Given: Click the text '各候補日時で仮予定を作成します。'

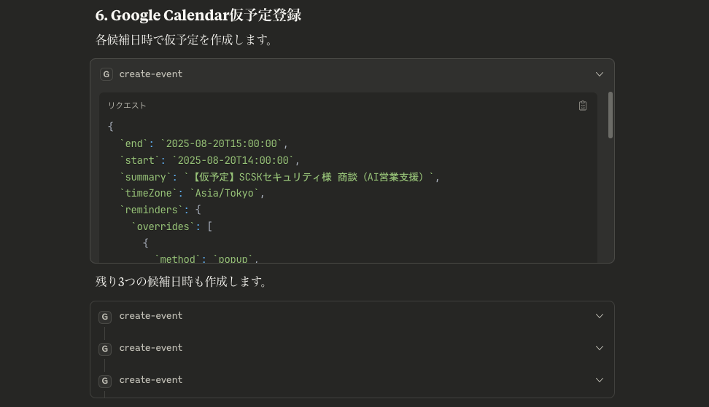Looking at the screenshot, I should [x=185, y=40].
